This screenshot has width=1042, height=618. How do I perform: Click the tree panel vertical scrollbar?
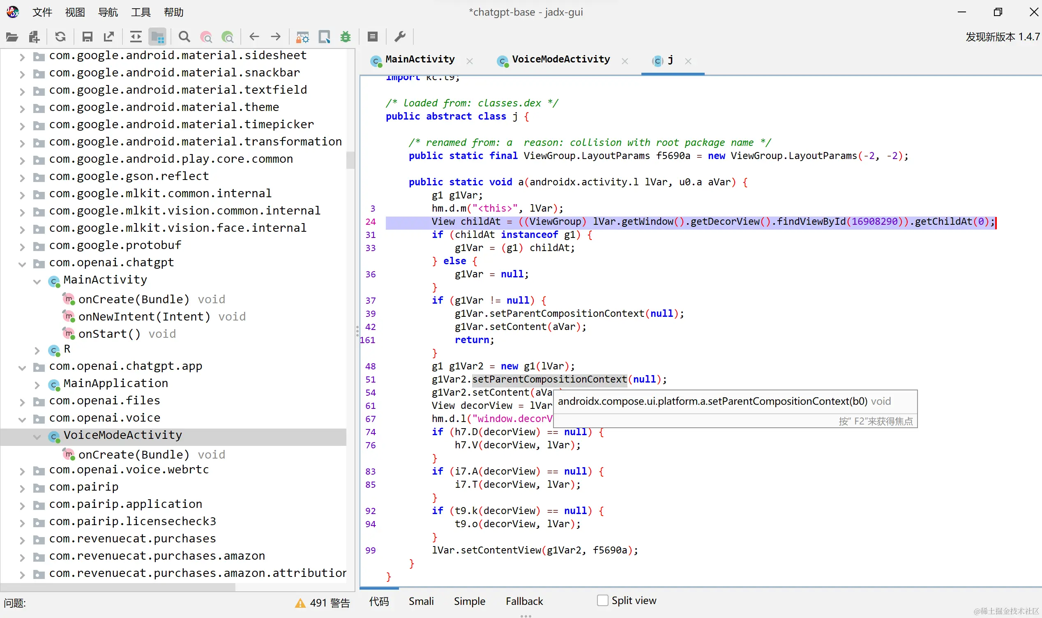coord(350,160)
